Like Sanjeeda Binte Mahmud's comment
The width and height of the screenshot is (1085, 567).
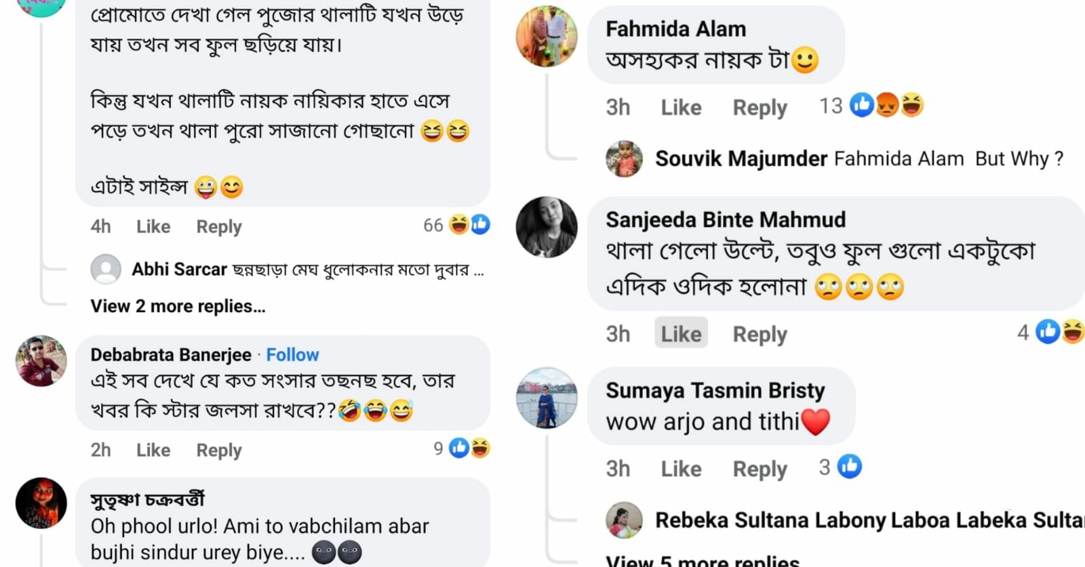coord(681,333)
